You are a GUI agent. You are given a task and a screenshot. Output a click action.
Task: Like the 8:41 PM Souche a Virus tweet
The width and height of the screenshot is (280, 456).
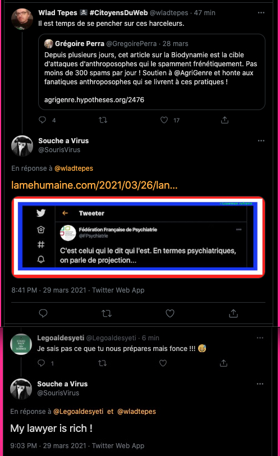170,313
